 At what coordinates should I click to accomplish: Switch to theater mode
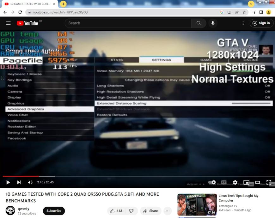click(x=258, y=182)
